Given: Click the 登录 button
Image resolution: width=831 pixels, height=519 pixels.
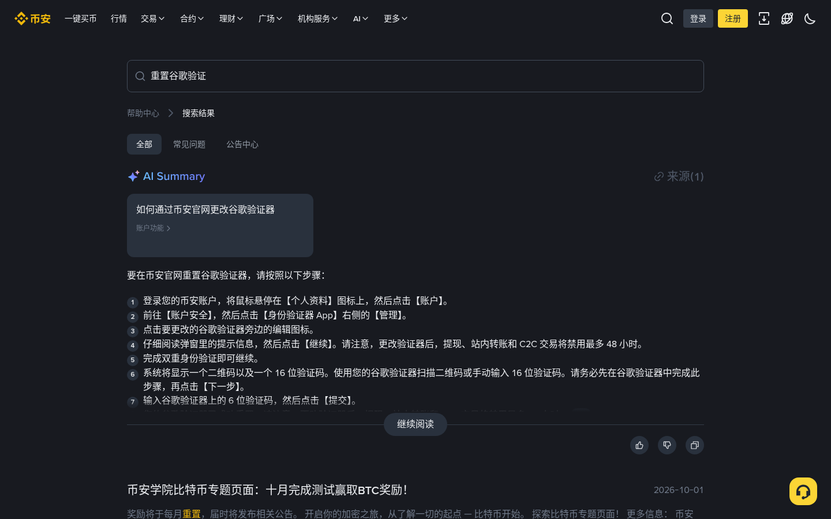Looking at the screenshot, I should click(x=698, y=18).
